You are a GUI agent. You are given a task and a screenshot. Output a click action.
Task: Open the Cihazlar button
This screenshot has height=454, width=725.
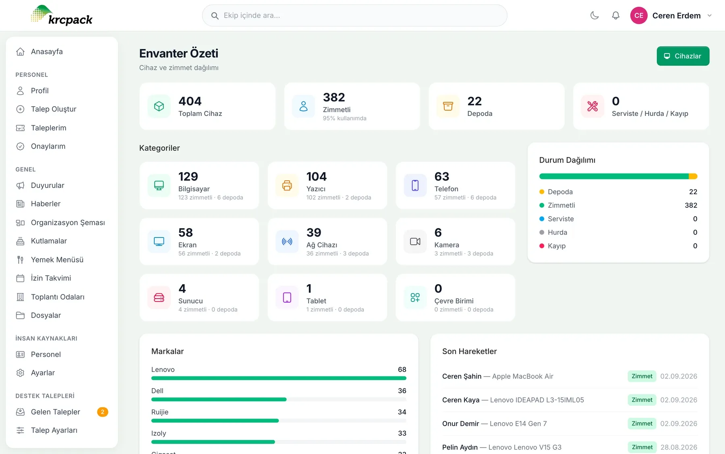[683, 56]
